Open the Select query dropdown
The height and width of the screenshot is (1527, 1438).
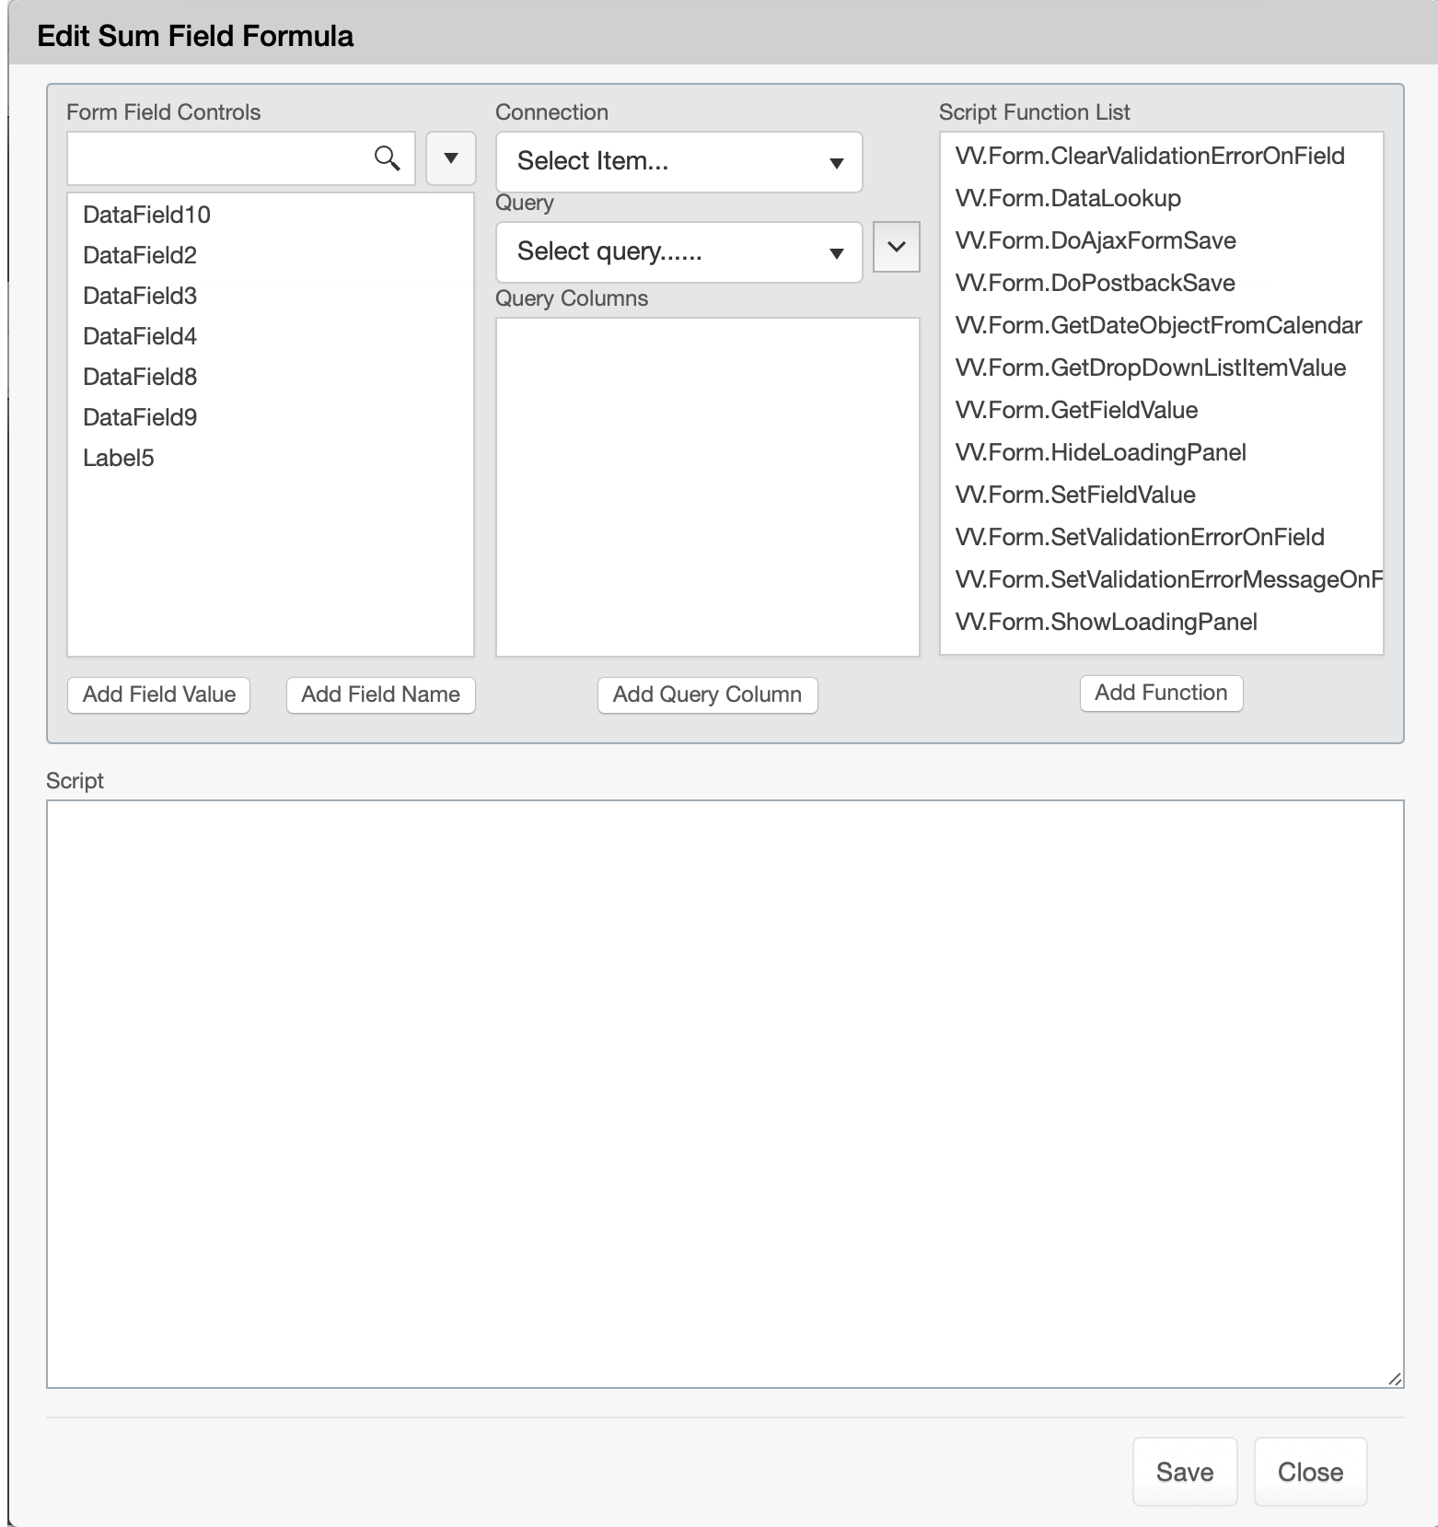click(678, 252)
